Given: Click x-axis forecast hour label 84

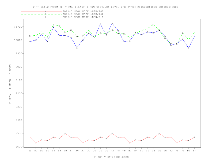Looking at the screenshot, I should [x=195, y=151].
